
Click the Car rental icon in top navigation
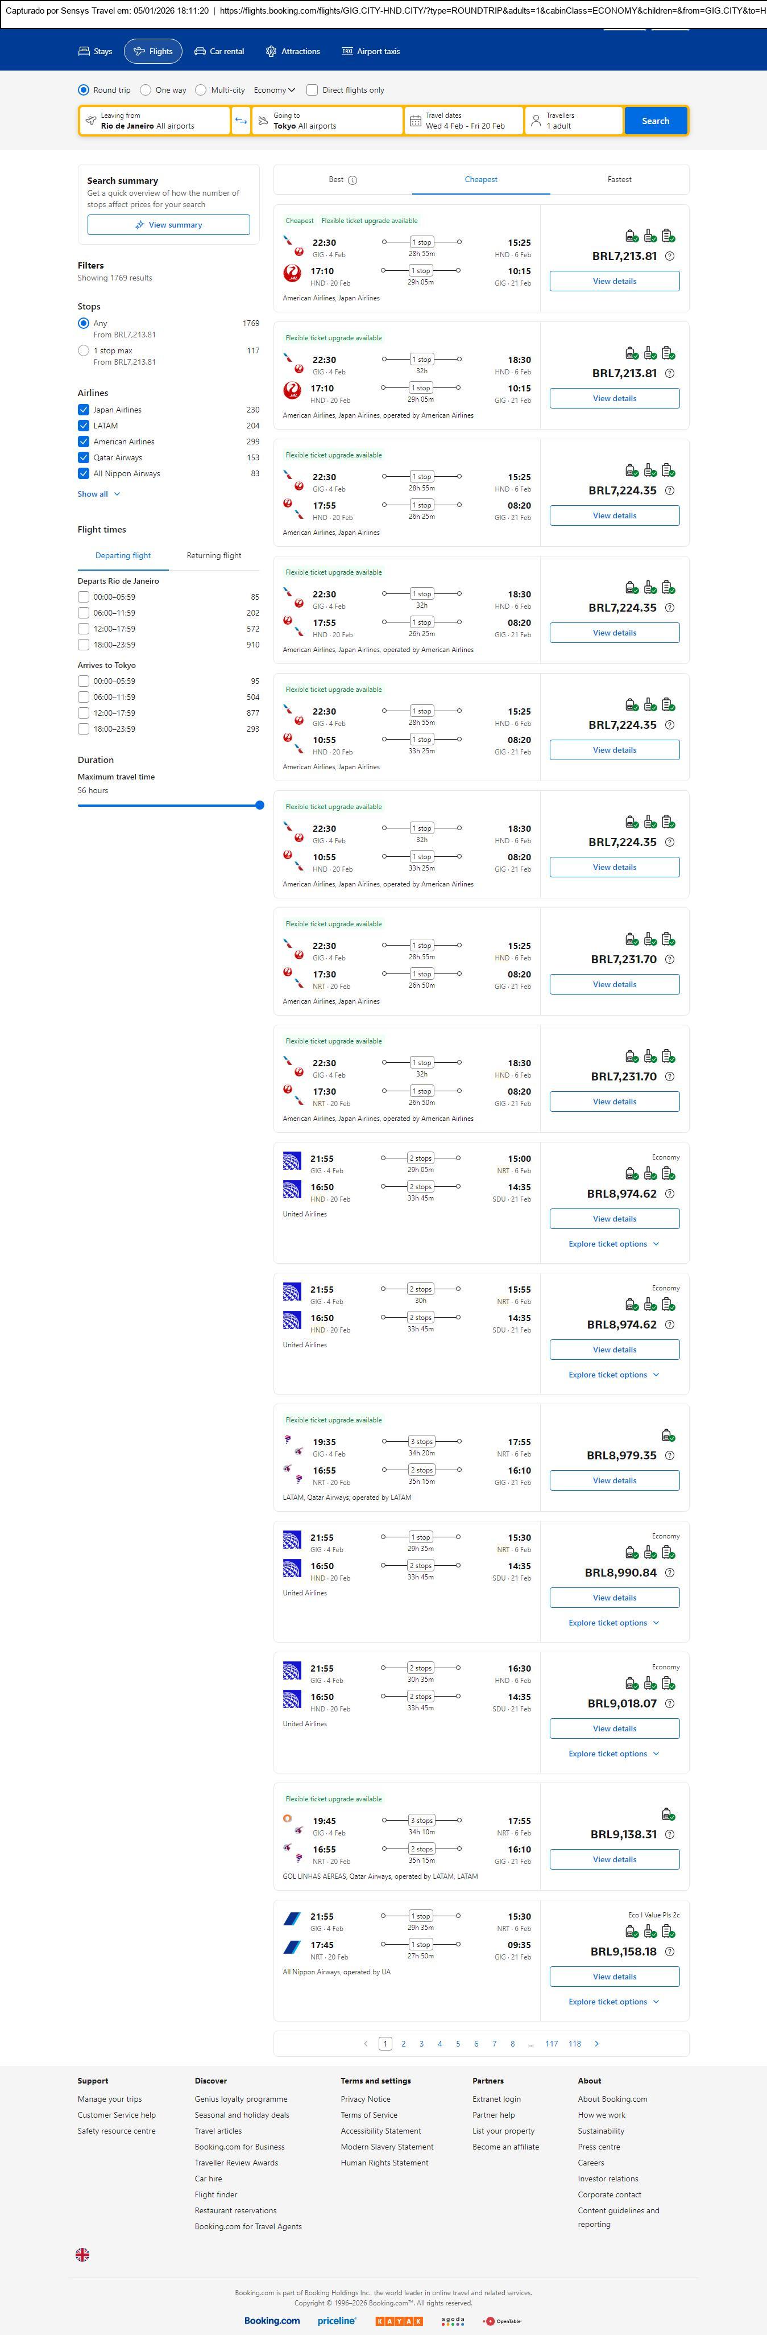[200, 52]
